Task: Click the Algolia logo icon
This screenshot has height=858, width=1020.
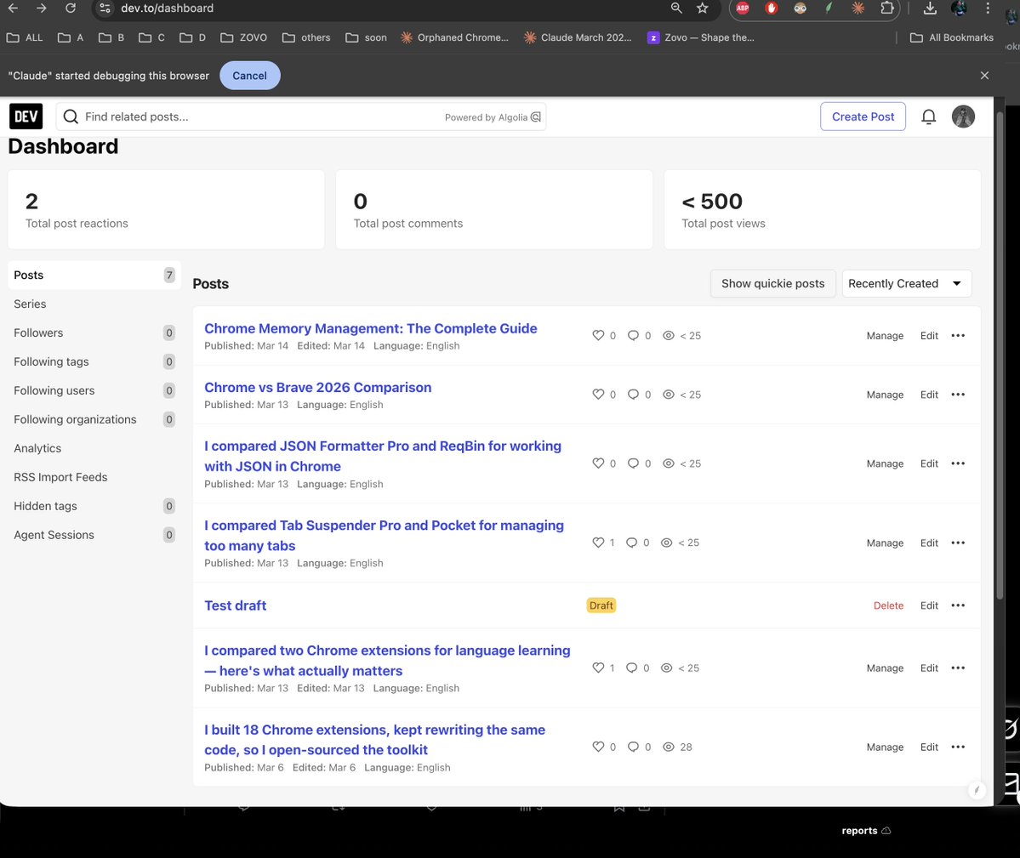Action: tap(535, 117)
